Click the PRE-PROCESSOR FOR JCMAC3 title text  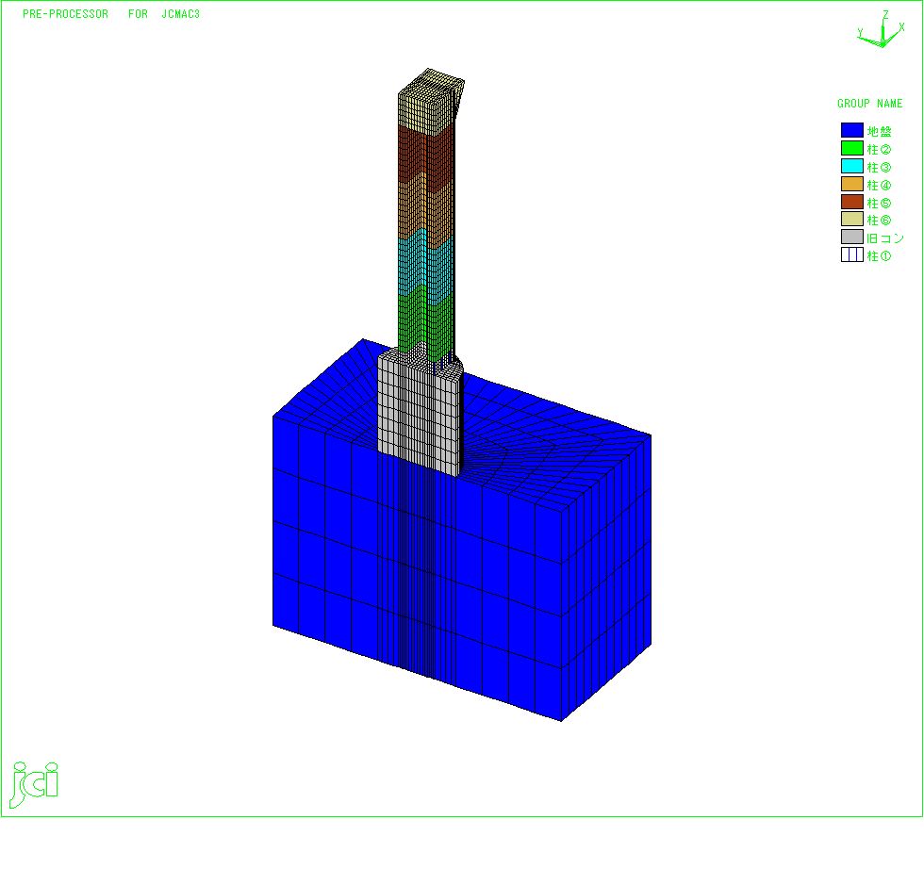point(111,14)
